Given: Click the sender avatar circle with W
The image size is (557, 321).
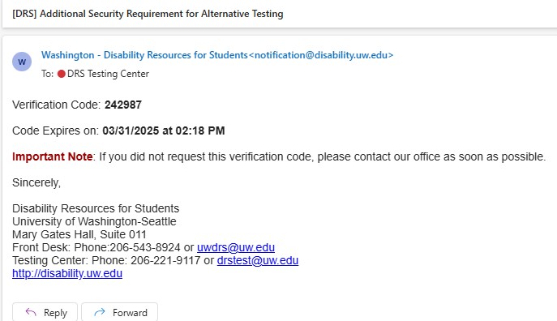Looking at the screenshot, I should click(x=22, y=62).
